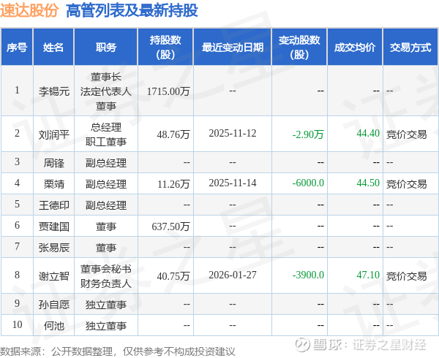Click the holding value 11.26万
This screenshot has width=439, height=358.
coord(173,184)
